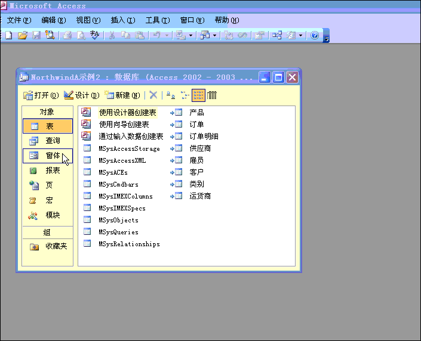Viewport: 421px width, 341px height.
Task: Click the Office Links icon
Action: pyautogui.click(x=180, y=35)
